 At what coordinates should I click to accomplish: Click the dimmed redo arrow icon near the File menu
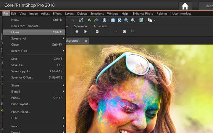tap(73, 20)
